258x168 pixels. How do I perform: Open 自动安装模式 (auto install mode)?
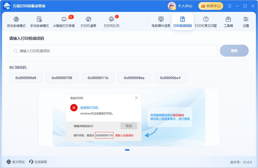pyautogui.click(x=16, y=22)
